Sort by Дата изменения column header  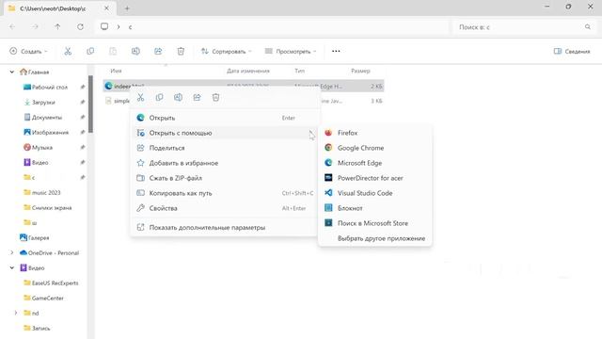(x=248, y=71)
